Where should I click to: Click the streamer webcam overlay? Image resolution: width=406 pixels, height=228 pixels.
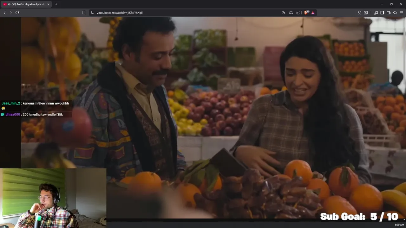[53, 198]
